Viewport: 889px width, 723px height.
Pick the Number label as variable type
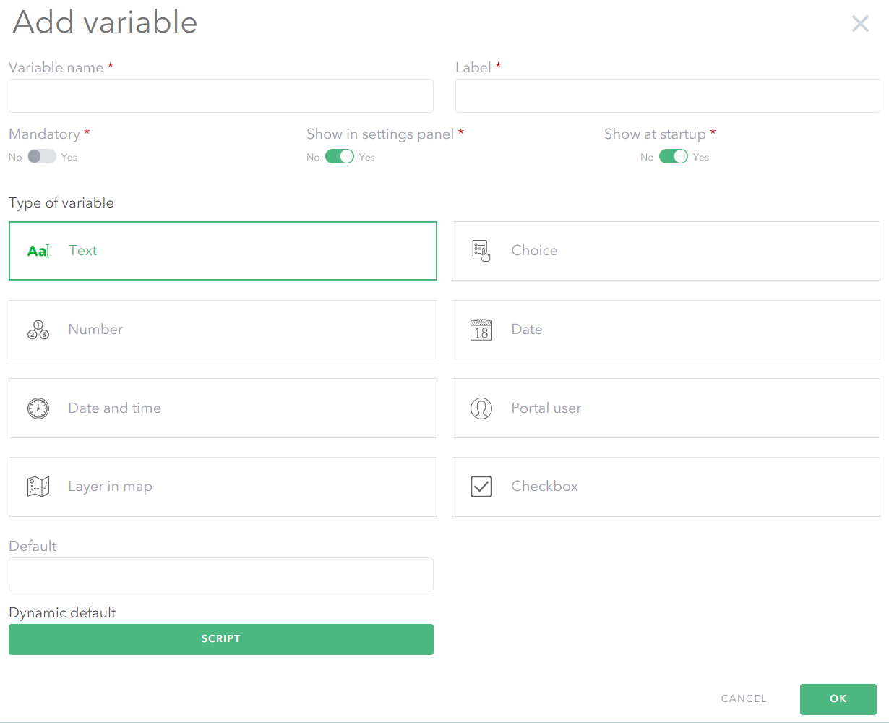click(x=95, y=330)
